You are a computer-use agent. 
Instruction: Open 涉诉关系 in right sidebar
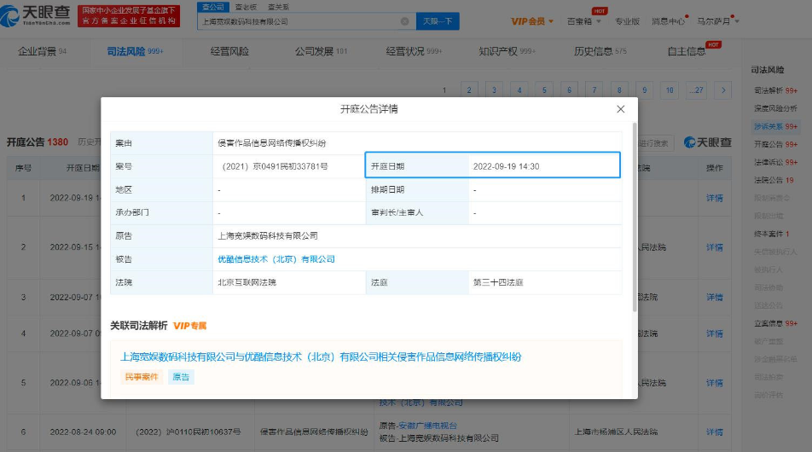click(x=775, y=126)
